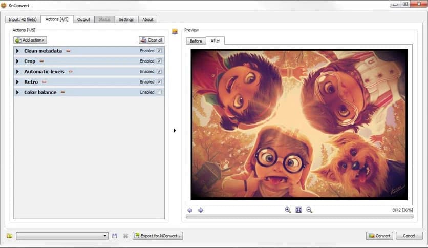
Task: Select the Retro action label
Action: [x=31, y=82]
